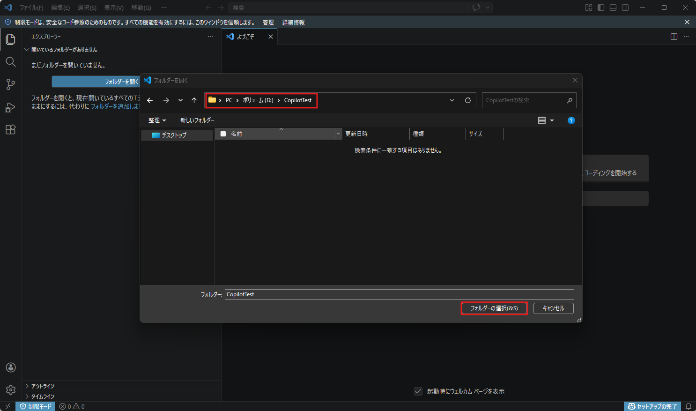Viewport: 696px width, 411px height.
Task: Open the Extensions view icon
Action: (x=10, y=130)
